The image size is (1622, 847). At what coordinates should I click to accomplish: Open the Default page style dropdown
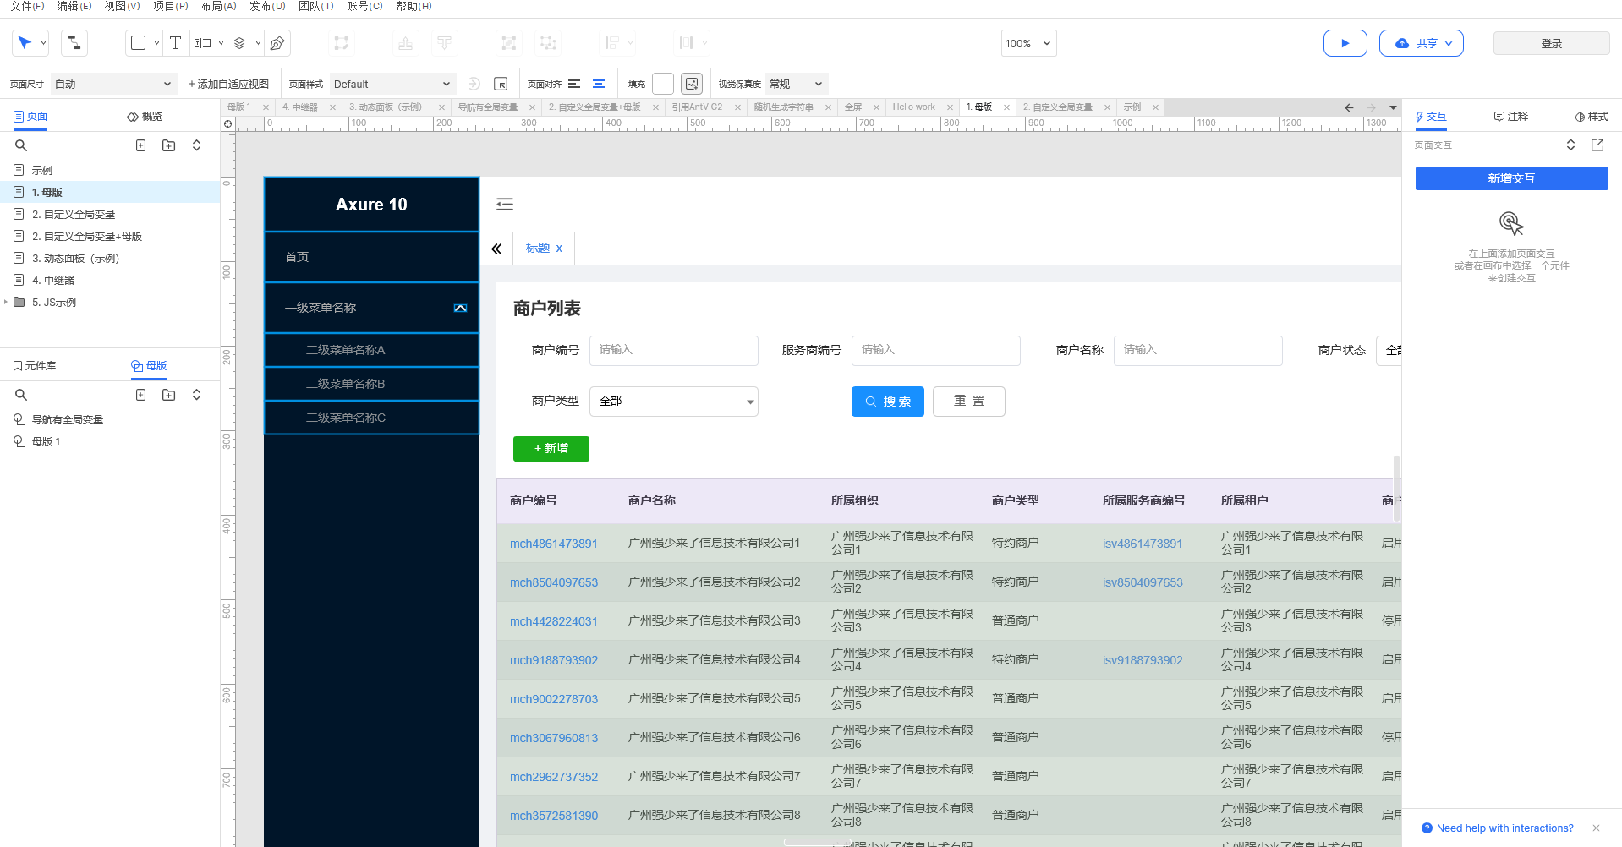tap(392, 84)
